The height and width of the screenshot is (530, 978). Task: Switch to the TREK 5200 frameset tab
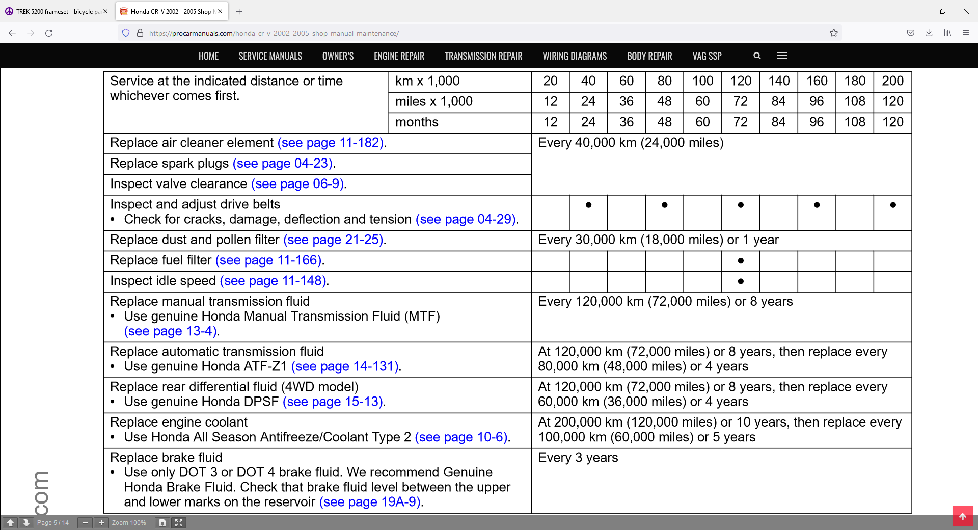pyautogui.click(x=56, y=11)
